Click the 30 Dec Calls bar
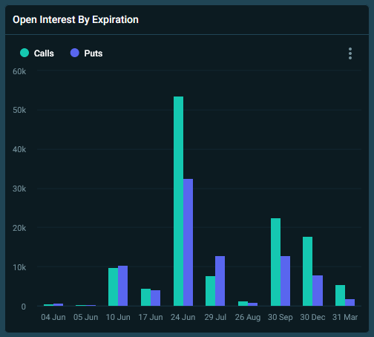Image resolution: width=374 pixels, height=337 pixels. pyautogui.click(x=307, y=272)
